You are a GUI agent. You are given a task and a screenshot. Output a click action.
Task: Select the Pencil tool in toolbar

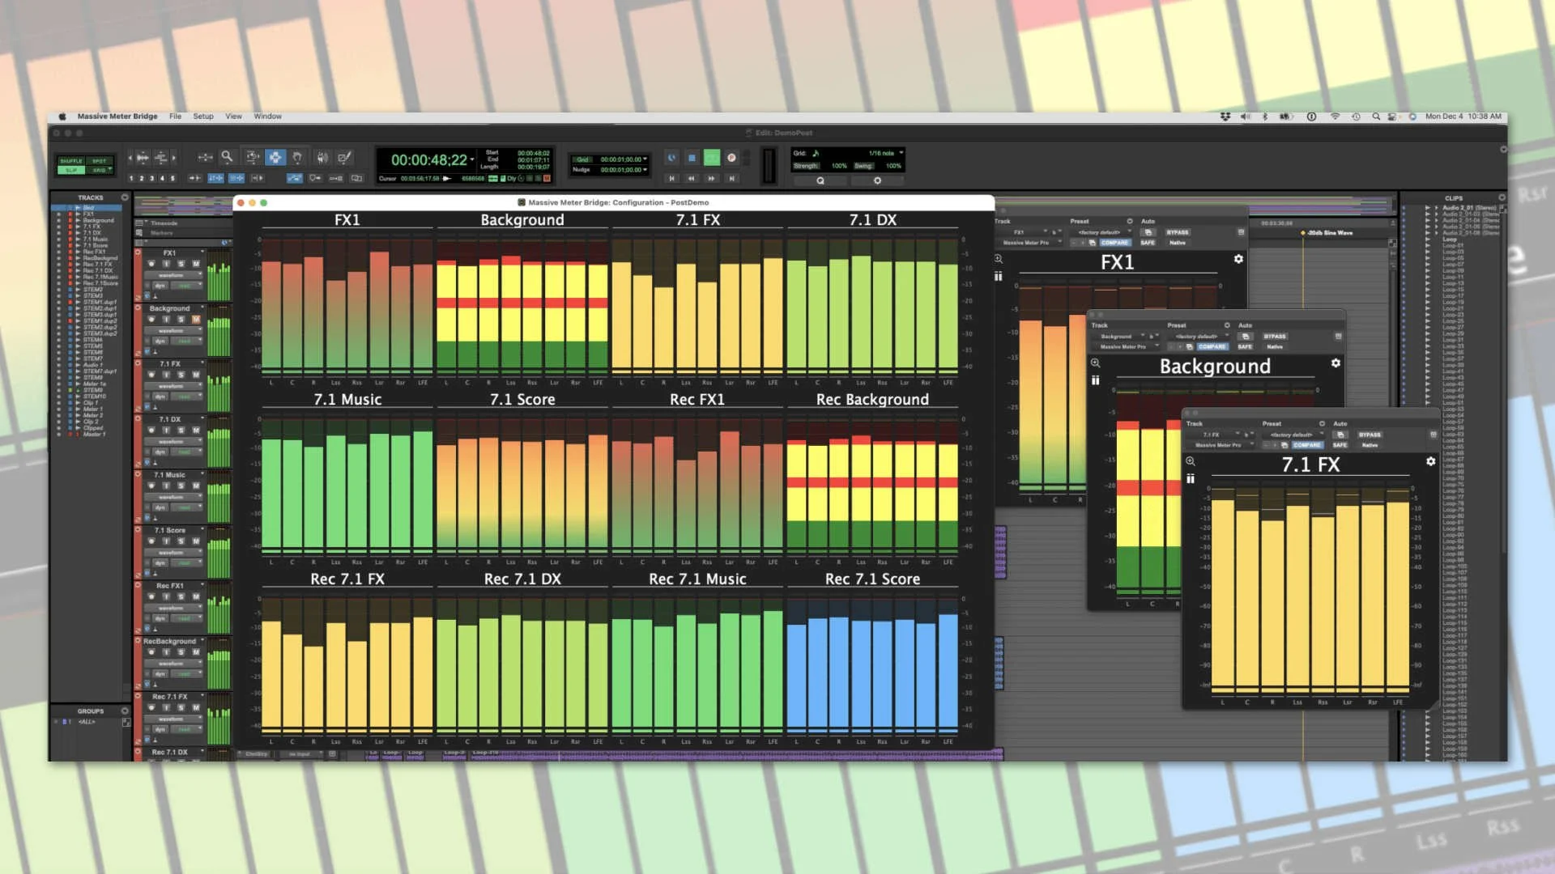tap(344, 157)
